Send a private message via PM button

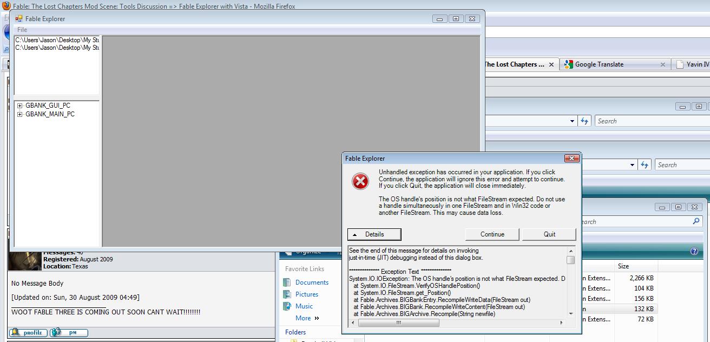tap(69, 333)
